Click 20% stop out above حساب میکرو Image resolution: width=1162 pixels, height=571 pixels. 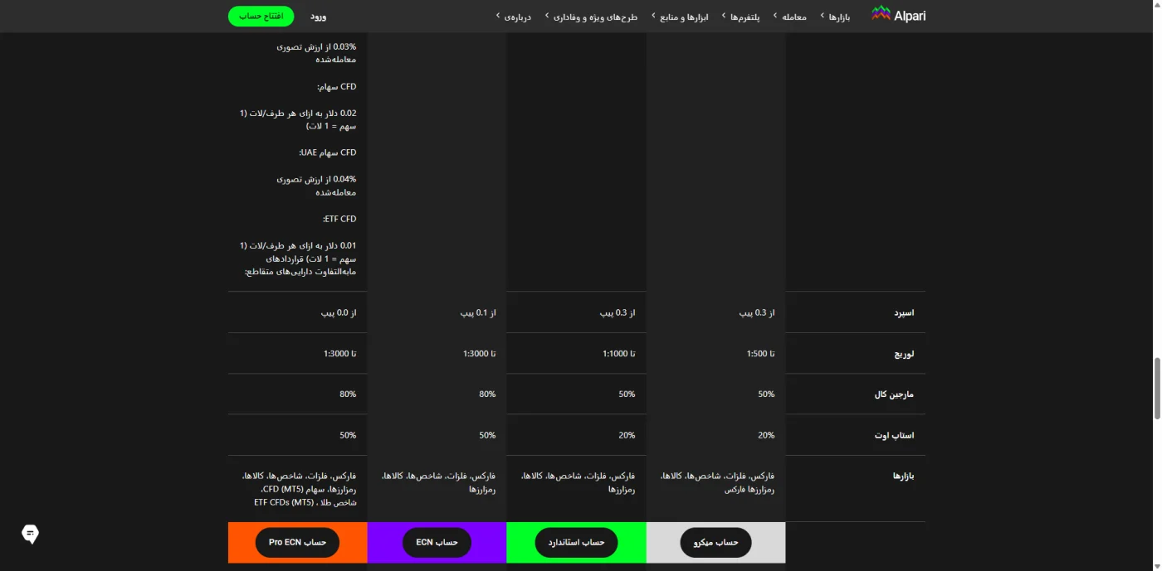pyautogui.click(x=766, y=435)
